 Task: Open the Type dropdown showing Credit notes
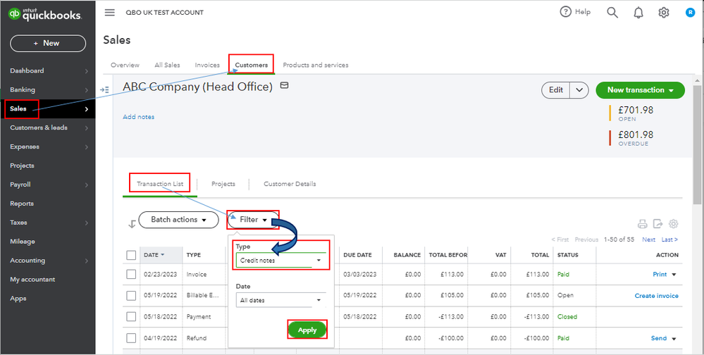coord(281,261)
